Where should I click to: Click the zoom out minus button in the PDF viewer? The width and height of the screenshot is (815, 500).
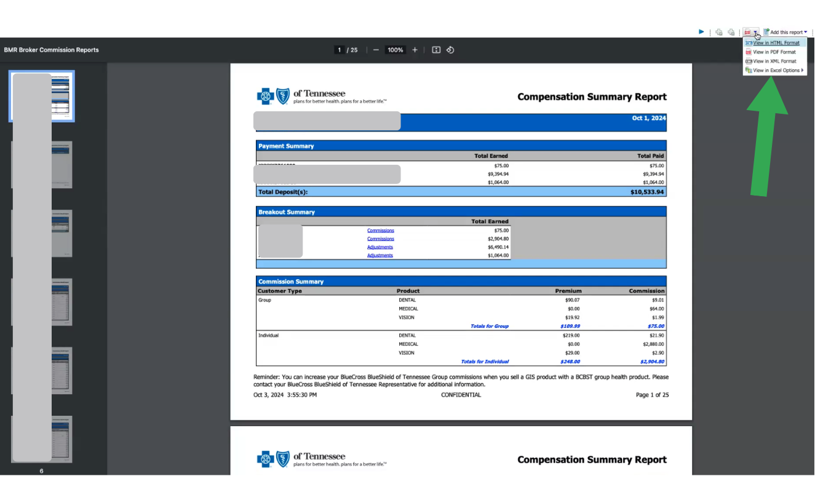(x=376, y=50)
